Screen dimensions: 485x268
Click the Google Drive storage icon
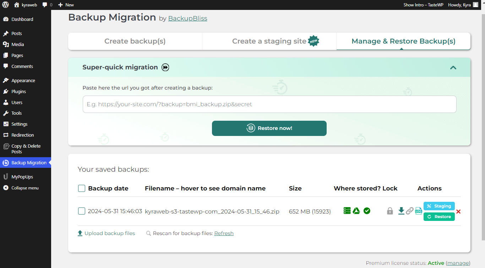coord(356,211)
